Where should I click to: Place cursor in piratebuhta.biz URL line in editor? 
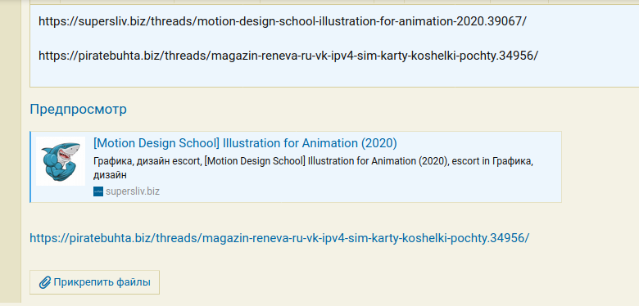[x=288, y=56]
